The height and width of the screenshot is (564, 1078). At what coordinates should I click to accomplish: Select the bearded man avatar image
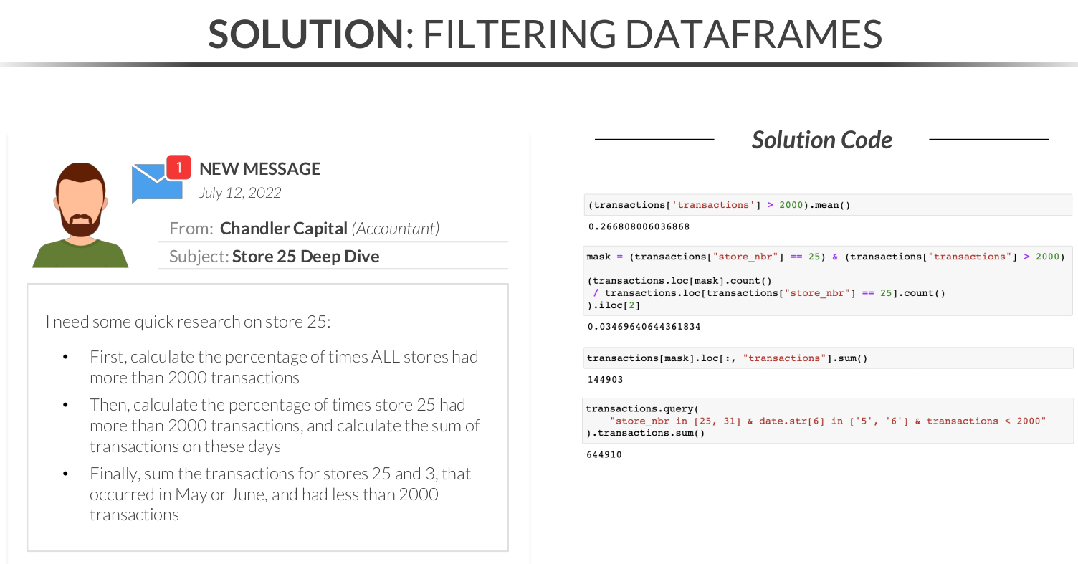pyautogui.click(x=80, y=215)
